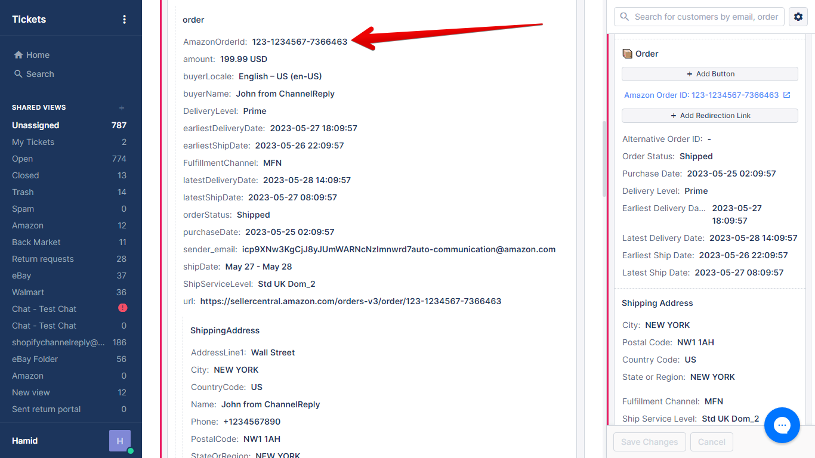Viewport: 815px width, 458px height.
Task: Click the Hamid username in sidebar
Action: pos(25,441)
